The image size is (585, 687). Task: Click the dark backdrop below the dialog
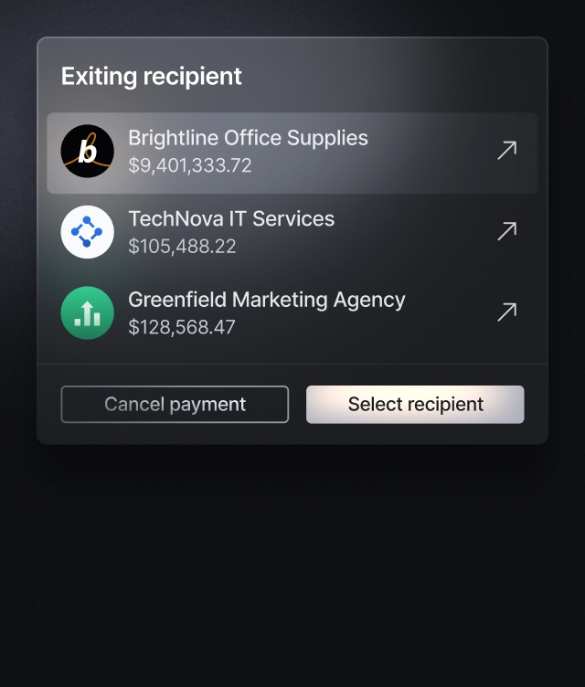pos(292,566)
